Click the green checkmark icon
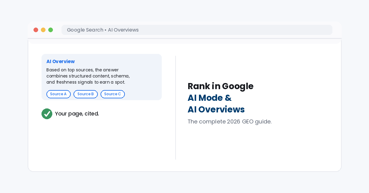 coord(47,114)
